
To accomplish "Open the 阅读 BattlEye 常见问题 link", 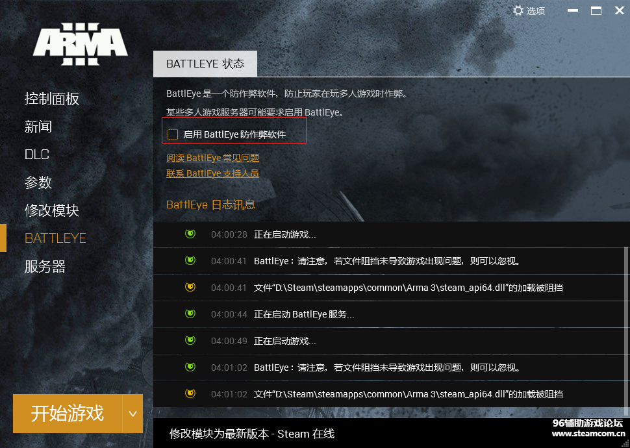I will [x=213, y=158].
